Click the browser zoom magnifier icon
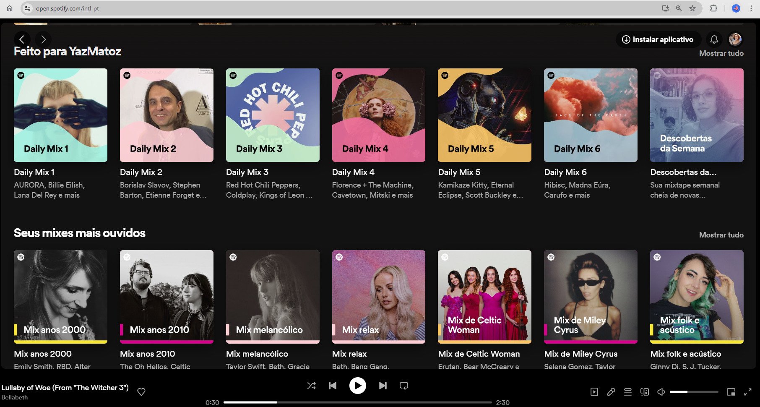This screenshot has height=407, width=760. [679, 8]
